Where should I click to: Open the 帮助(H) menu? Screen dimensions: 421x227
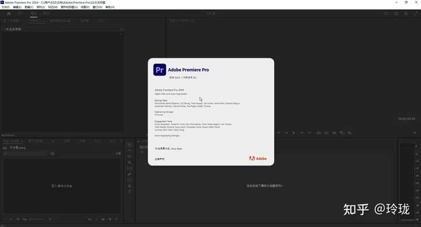pos(109,7)
